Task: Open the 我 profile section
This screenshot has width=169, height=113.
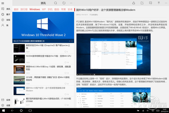Action: (5, 25)
